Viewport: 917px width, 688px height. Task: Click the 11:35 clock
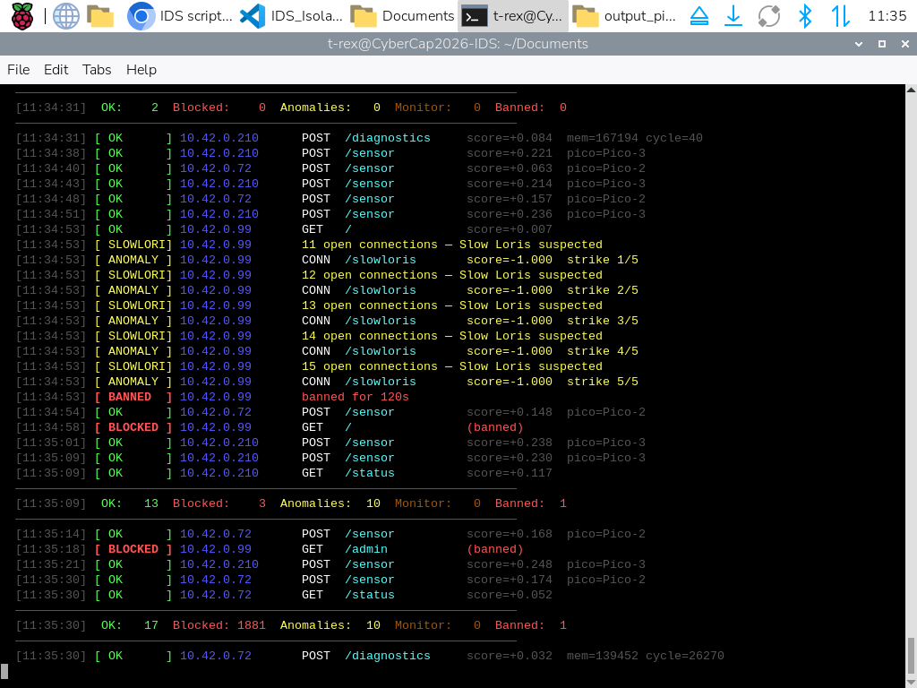click(887, 16)
